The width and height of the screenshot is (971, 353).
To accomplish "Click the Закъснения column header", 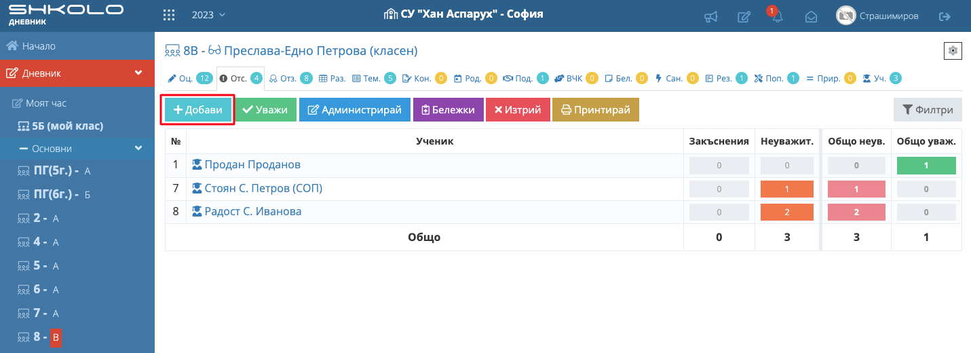I will tap(719, 141).
